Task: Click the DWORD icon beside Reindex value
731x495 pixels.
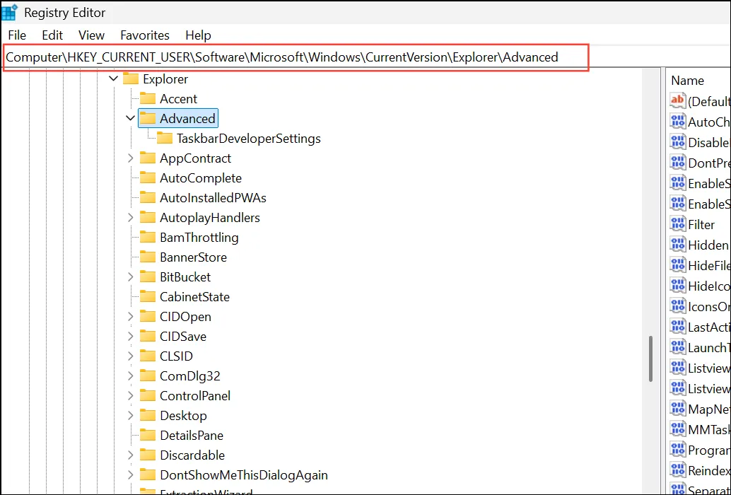Action: tap(677, 470)
